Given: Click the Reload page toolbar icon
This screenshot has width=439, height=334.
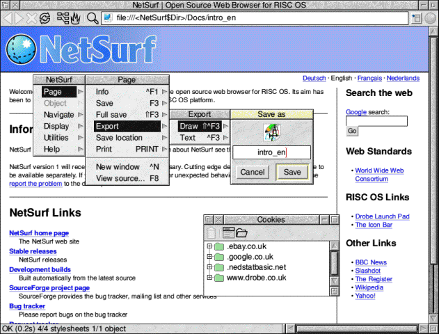Looking at the screenshot, I should [x=45, y=17].
